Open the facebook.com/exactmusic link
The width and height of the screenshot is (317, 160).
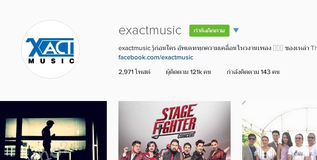pyautogui.click(x=156, y=57)
